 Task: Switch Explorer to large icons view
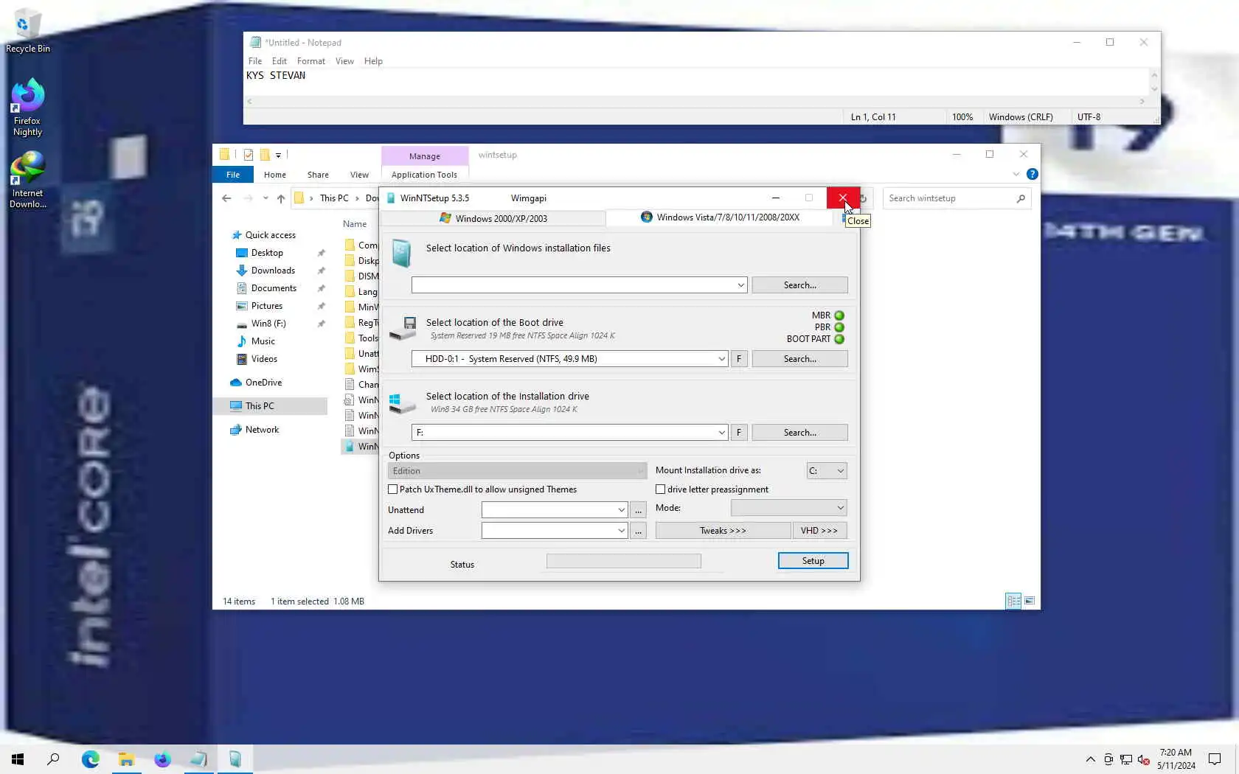(1030, 601)
